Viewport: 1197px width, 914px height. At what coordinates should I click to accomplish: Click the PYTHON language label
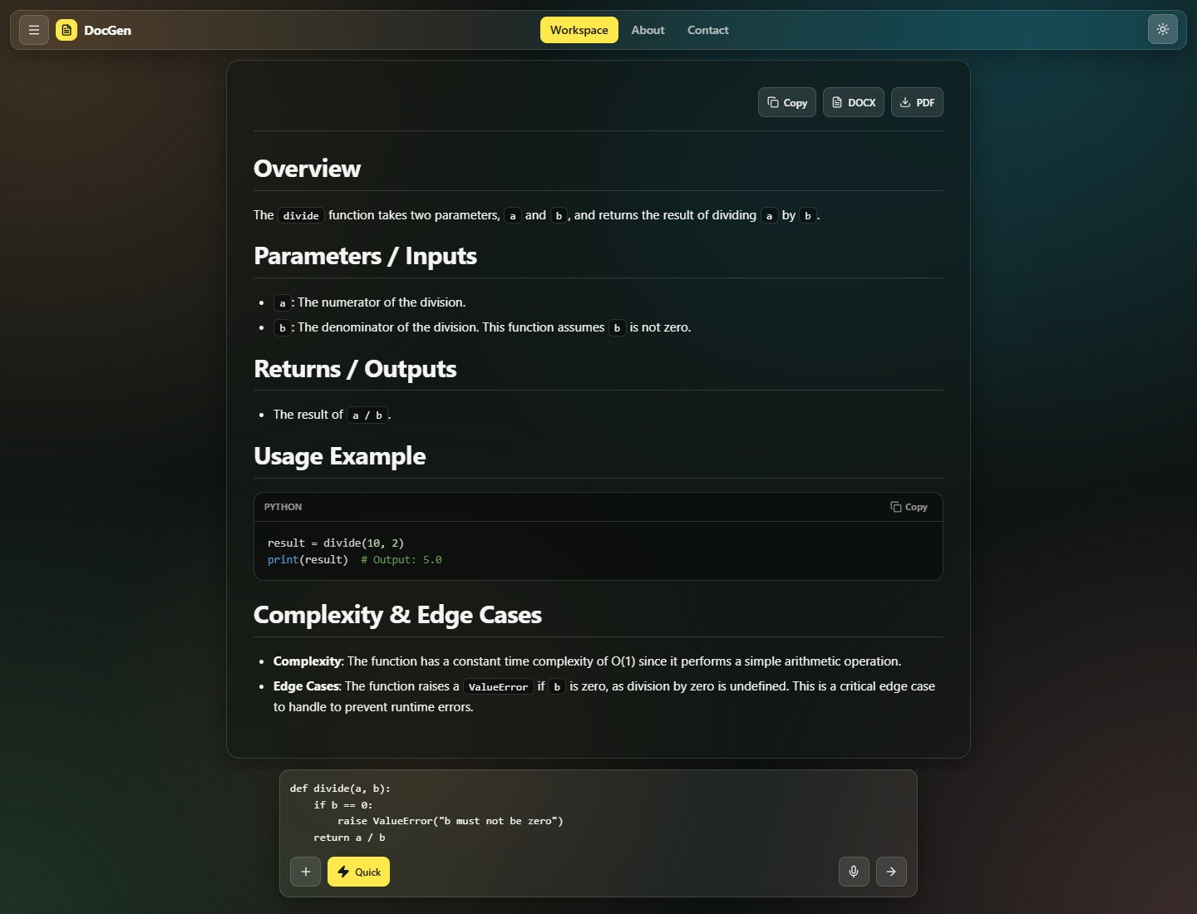[x=283, y=507]
